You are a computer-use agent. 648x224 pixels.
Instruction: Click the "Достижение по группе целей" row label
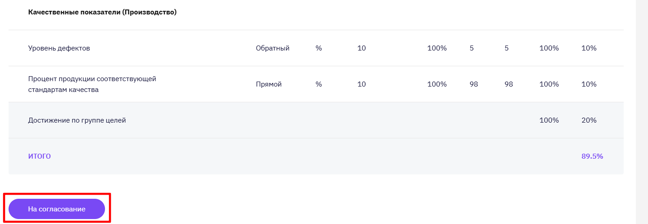click(x=77, y=120)
